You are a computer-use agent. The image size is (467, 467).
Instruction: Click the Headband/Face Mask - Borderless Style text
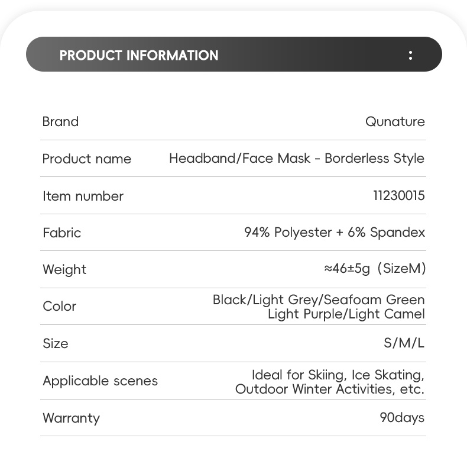tap(297, 158)
